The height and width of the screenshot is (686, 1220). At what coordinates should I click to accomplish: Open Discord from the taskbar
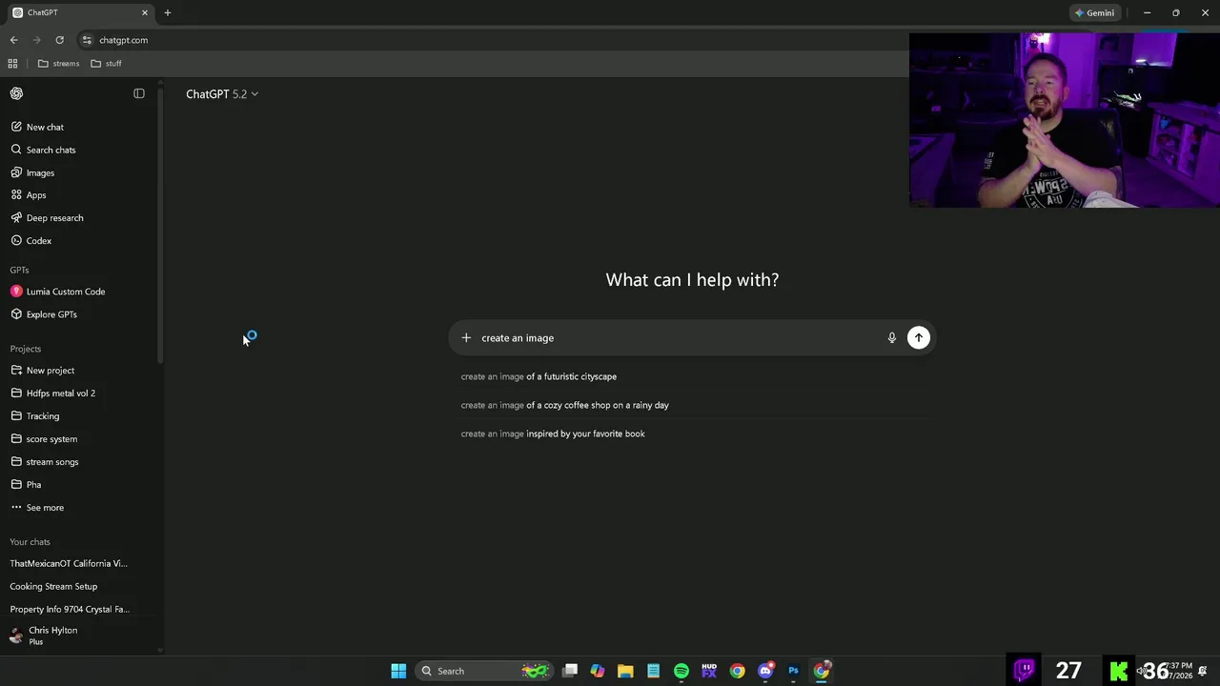coord(765,671)
